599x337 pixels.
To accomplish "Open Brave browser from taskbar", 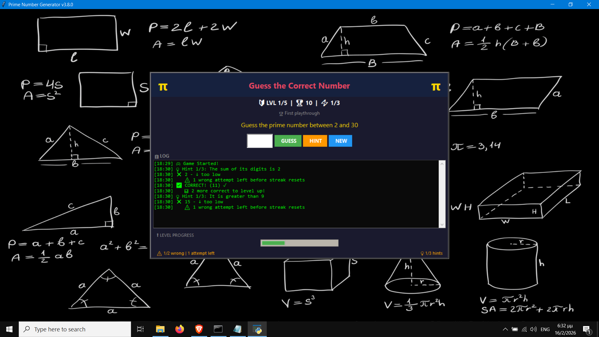I will click(x=199, y=329).
